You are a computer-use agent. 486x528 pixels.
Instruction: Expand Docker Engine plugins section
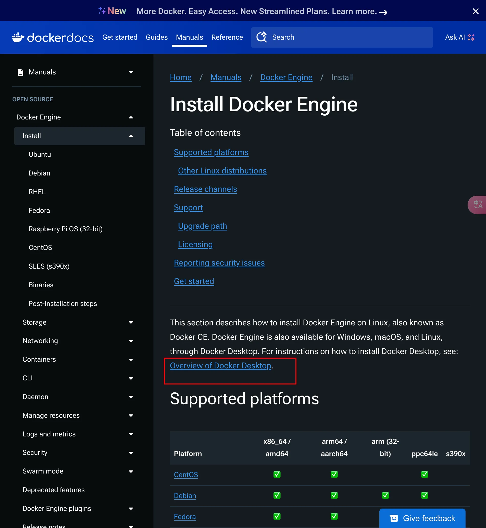pyautogui.click(x=131, y=509)
